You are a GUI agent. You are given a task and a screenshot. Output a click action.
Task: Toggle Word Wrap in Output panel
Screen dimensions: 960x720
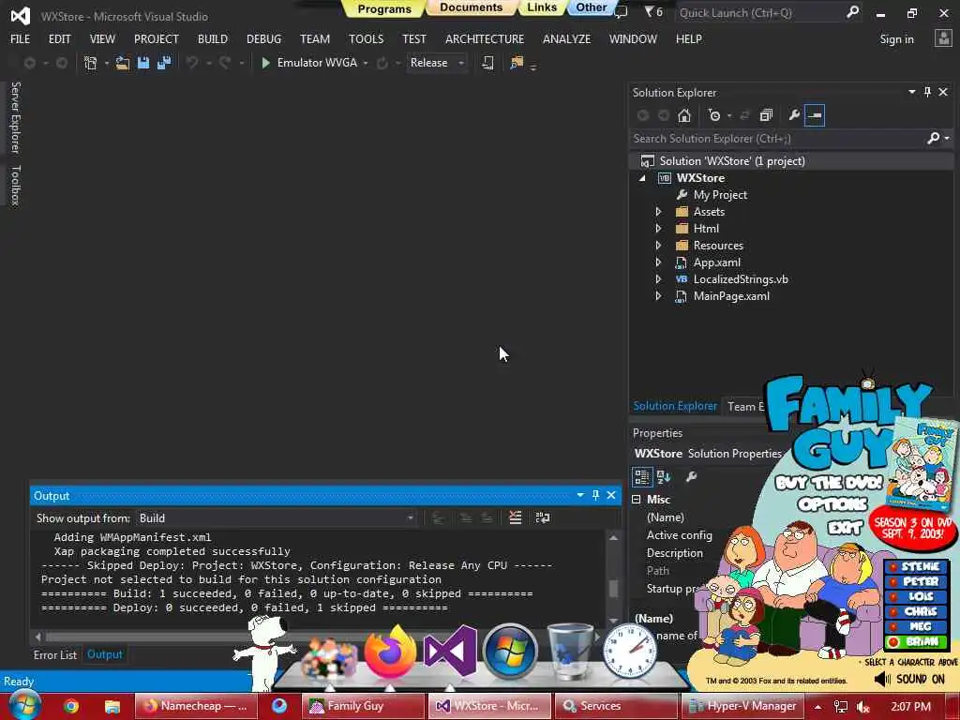click(543, 517)
